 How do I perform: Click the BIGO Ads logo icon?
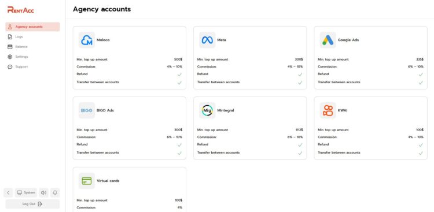pos(87,110)
